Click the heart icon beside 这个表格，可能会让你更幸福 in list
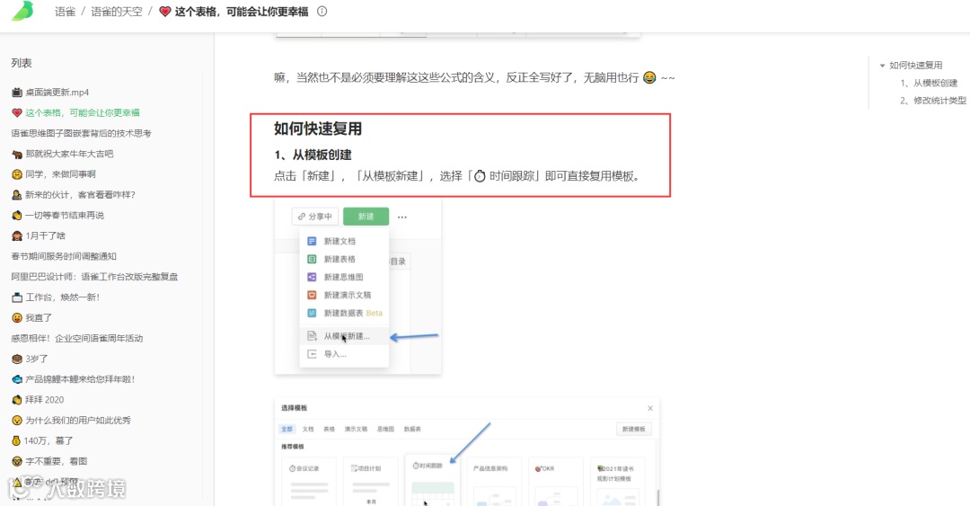 tap(17, 112)
